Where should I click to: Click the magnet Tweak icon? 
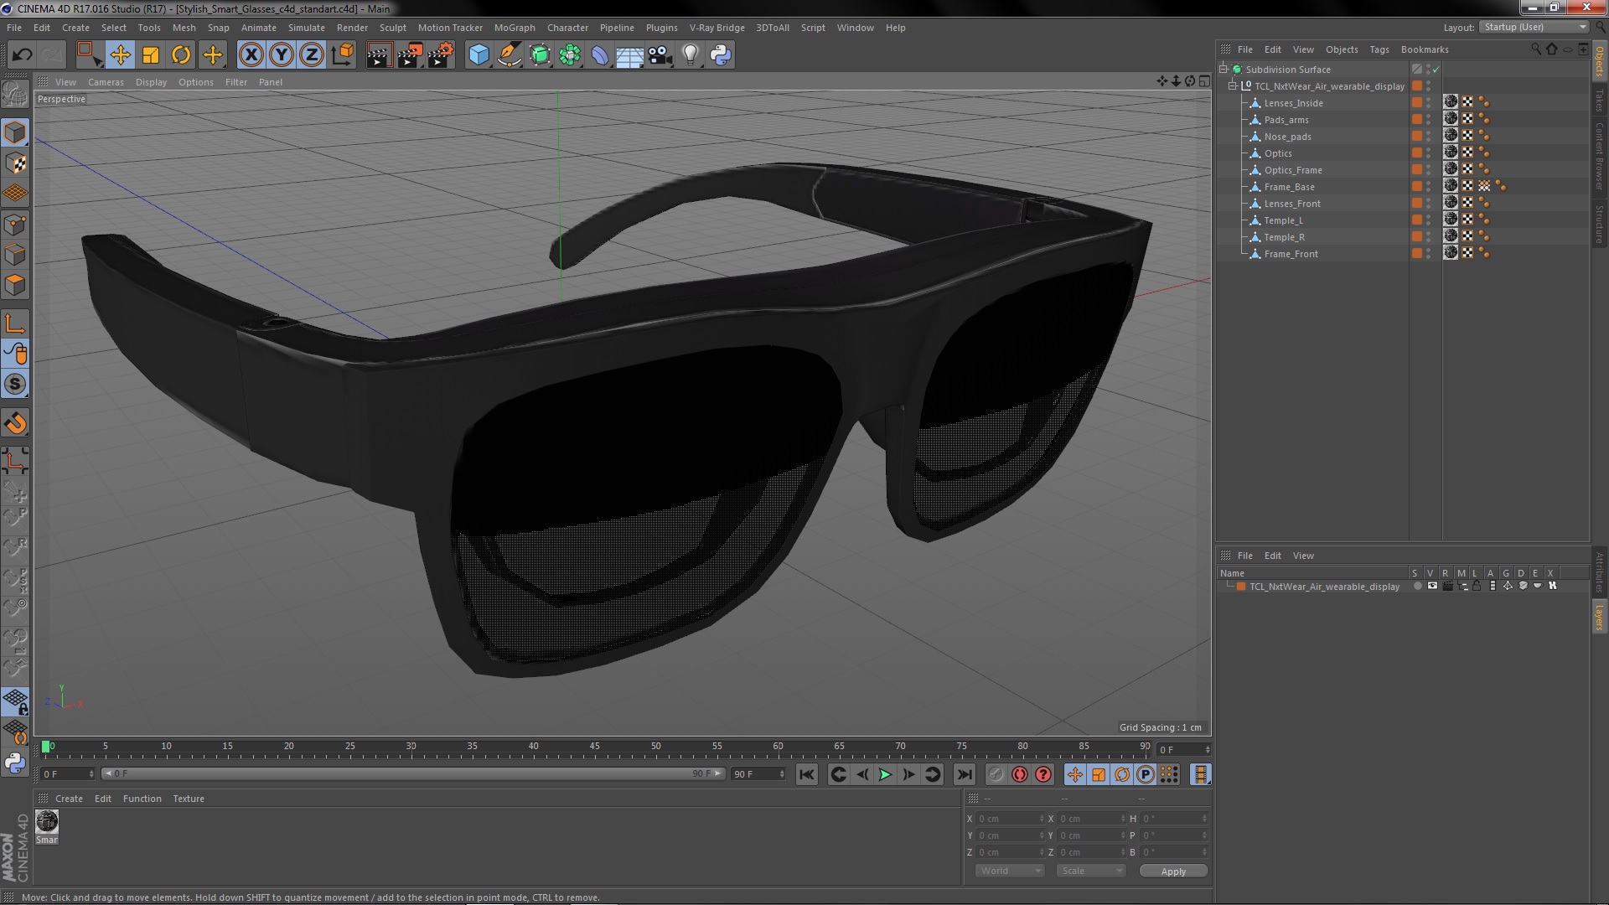pos(15,424)
